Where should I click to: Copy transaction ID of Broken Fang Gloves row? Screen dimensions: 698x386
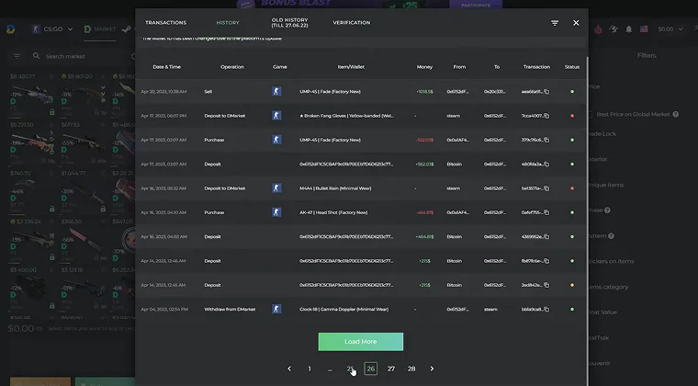coord(546,116)
